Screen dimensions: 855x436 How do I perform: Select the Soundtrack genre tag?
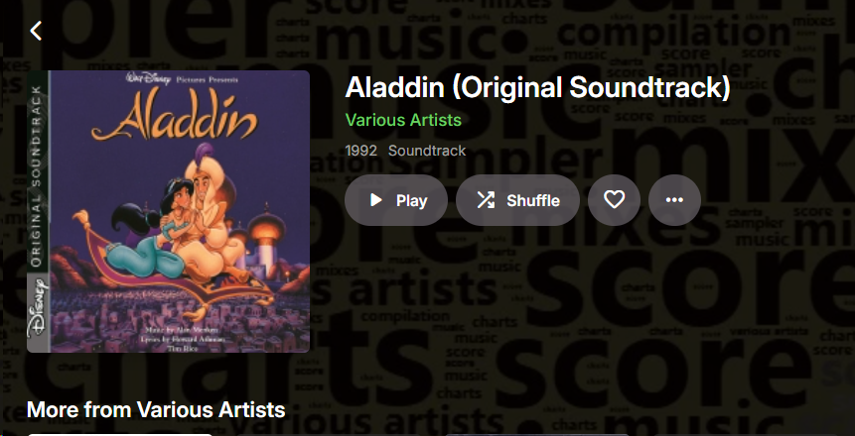coord(427,151)
